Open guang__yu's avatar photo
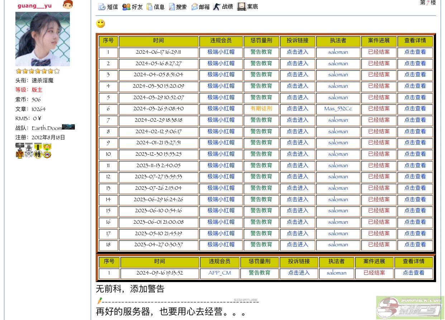Viewport: 445px width, 320px height. click(x=43, y=39)
